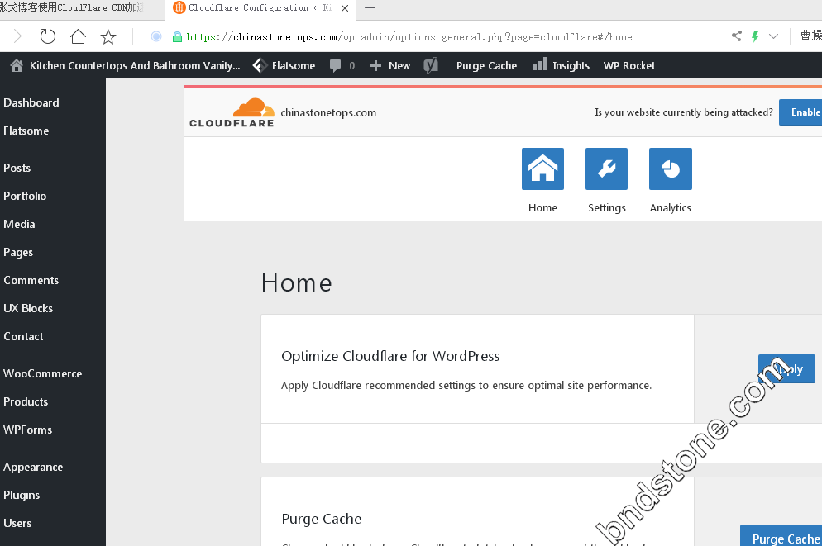Click the 'Is your website currently being attacked?' text
This screenshot has height=546, width=822.
(684, 112)
